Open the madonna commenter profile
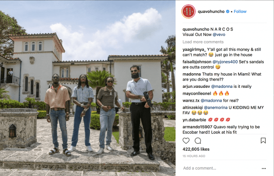The height and width of the screenshot is (176, 274). pos(192,74)
